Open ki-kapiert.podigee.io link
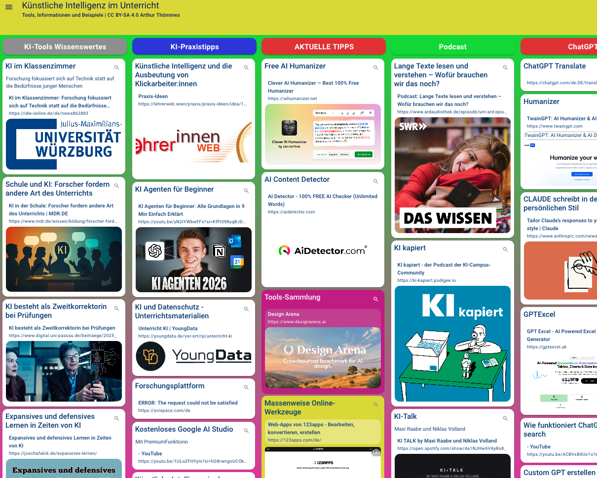Image resolution: width=597 pixels, height=478 pixels. pyautogui.click(x=427, y=280)
